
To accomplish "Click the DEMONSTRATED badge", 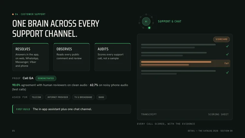I will point(46,79).
